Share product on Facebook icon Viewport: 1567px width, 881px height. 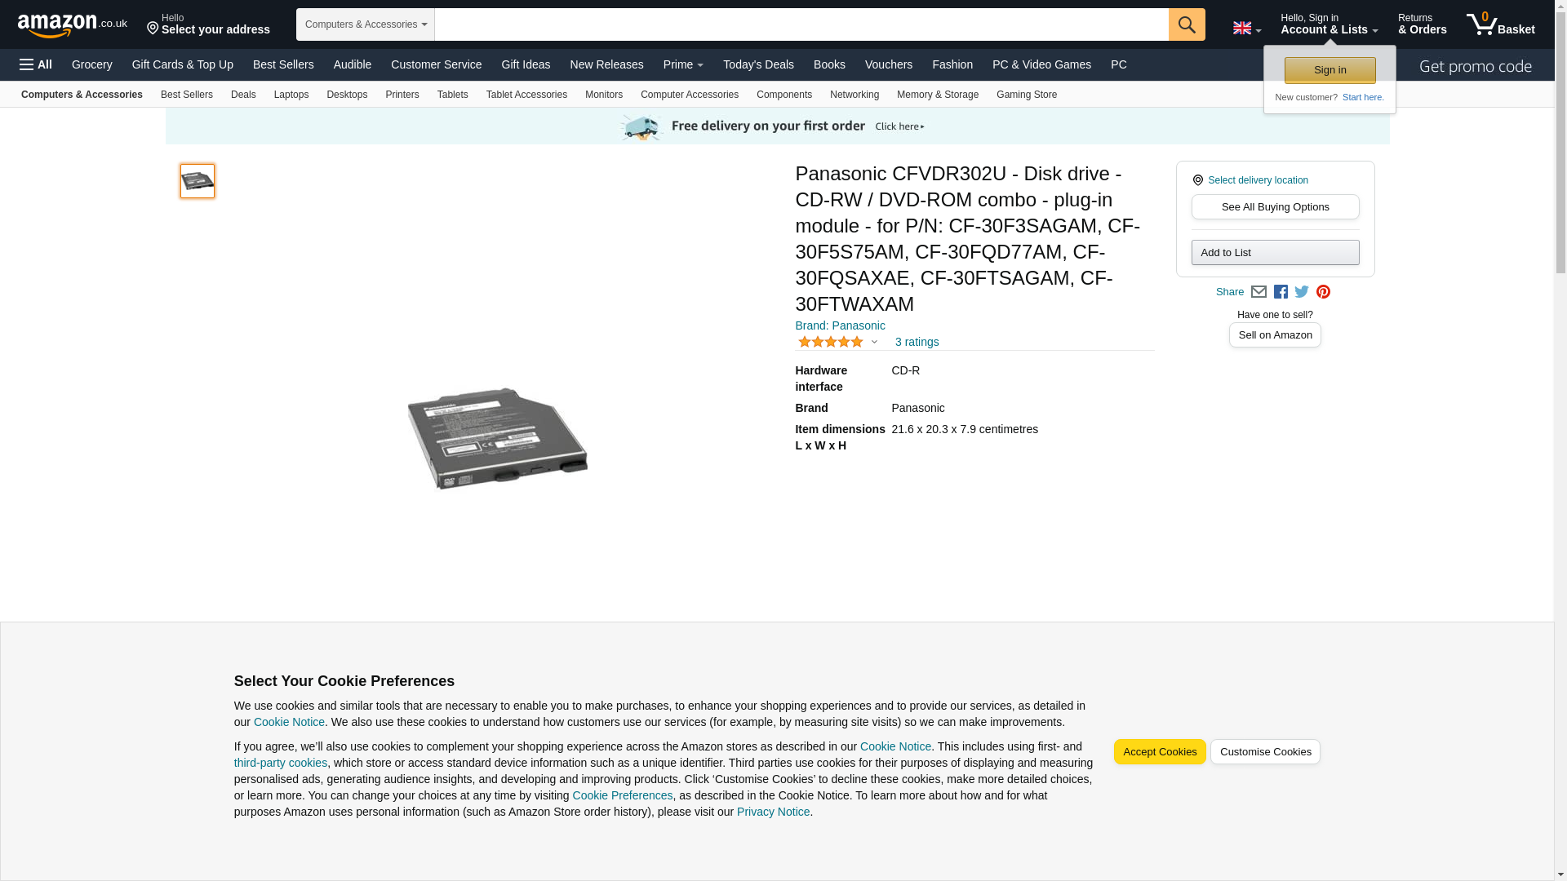tap(1281, 292)
